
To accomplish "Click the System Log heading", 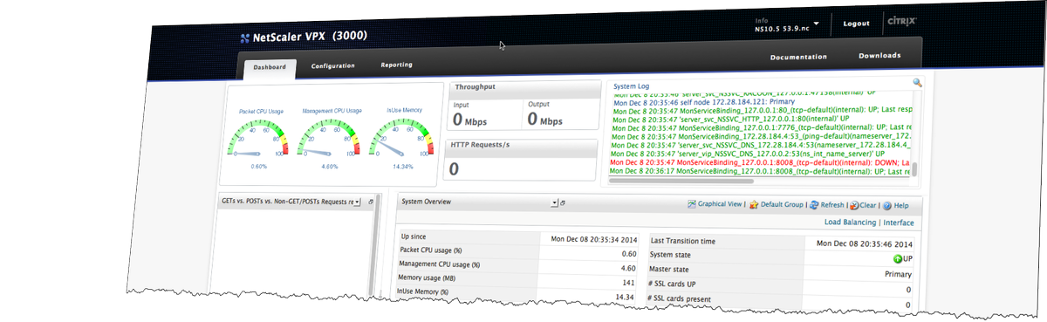I will pos(631,86).
